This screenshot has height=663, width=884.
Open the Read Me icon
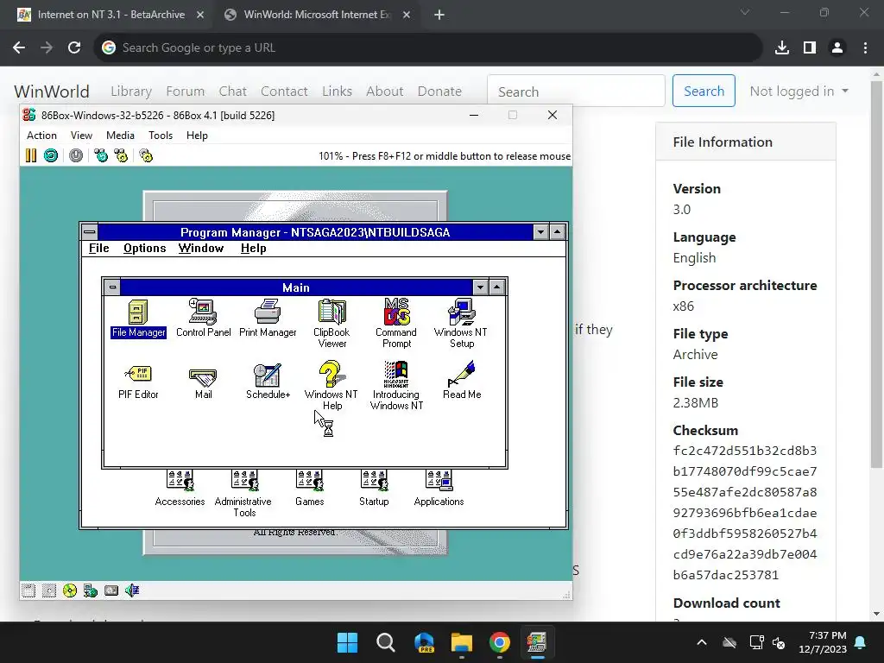pyautogui.click(x=462, y=381)
